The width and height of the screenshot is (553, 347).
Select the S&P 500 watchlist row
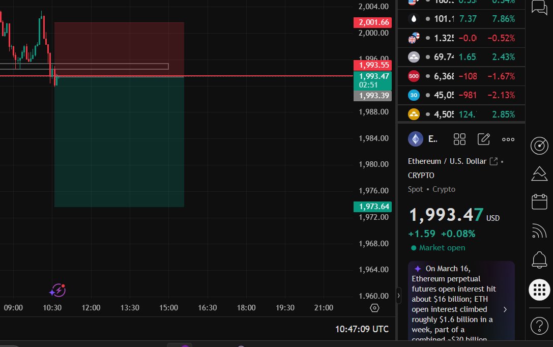[x=461, y=76]
